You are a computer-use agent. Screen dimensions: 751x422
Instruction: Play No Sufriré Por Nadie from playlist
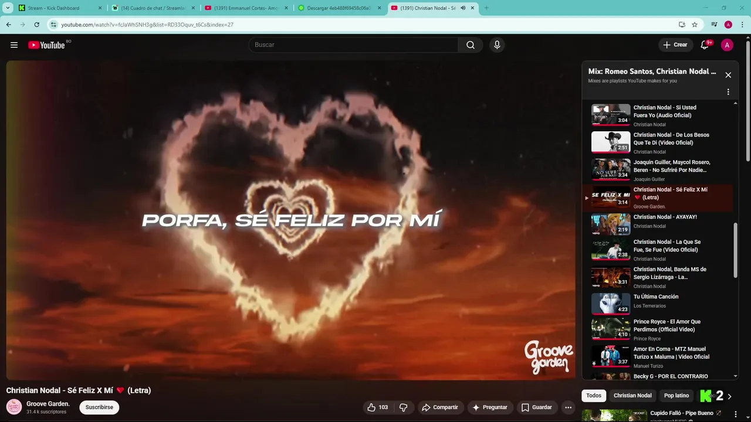[x=658, y=170]
